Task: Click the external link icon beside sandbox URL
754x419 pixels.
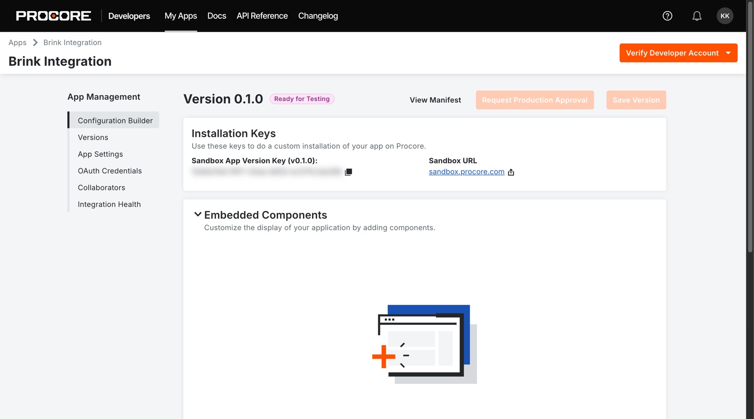Action: [511, 172]
